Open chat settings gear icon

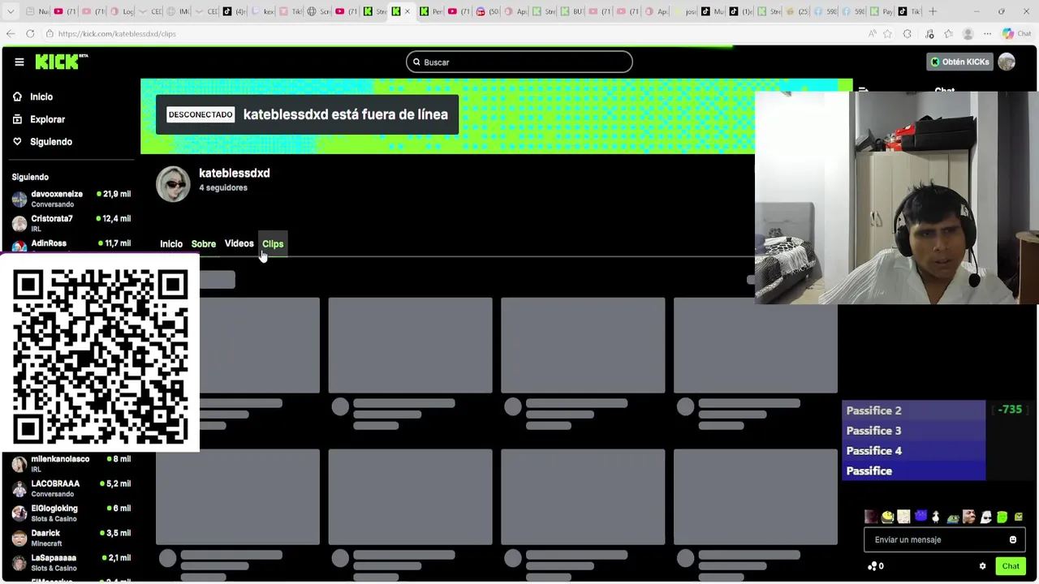pos(983,566)
